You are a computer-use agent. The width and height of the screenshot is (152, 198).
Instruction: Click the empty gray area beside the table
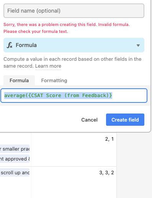coord(134,166)
